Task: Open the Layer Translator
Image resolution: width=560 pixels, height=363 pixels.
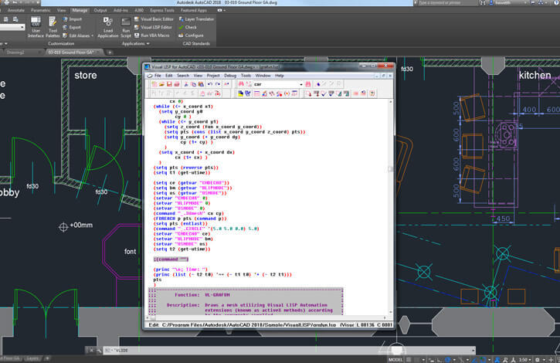Action: 196,19
